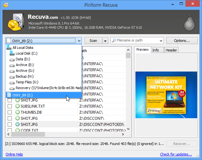Select Data (D:) from drive list
This screenshot has width=202, height=160.
44,59
